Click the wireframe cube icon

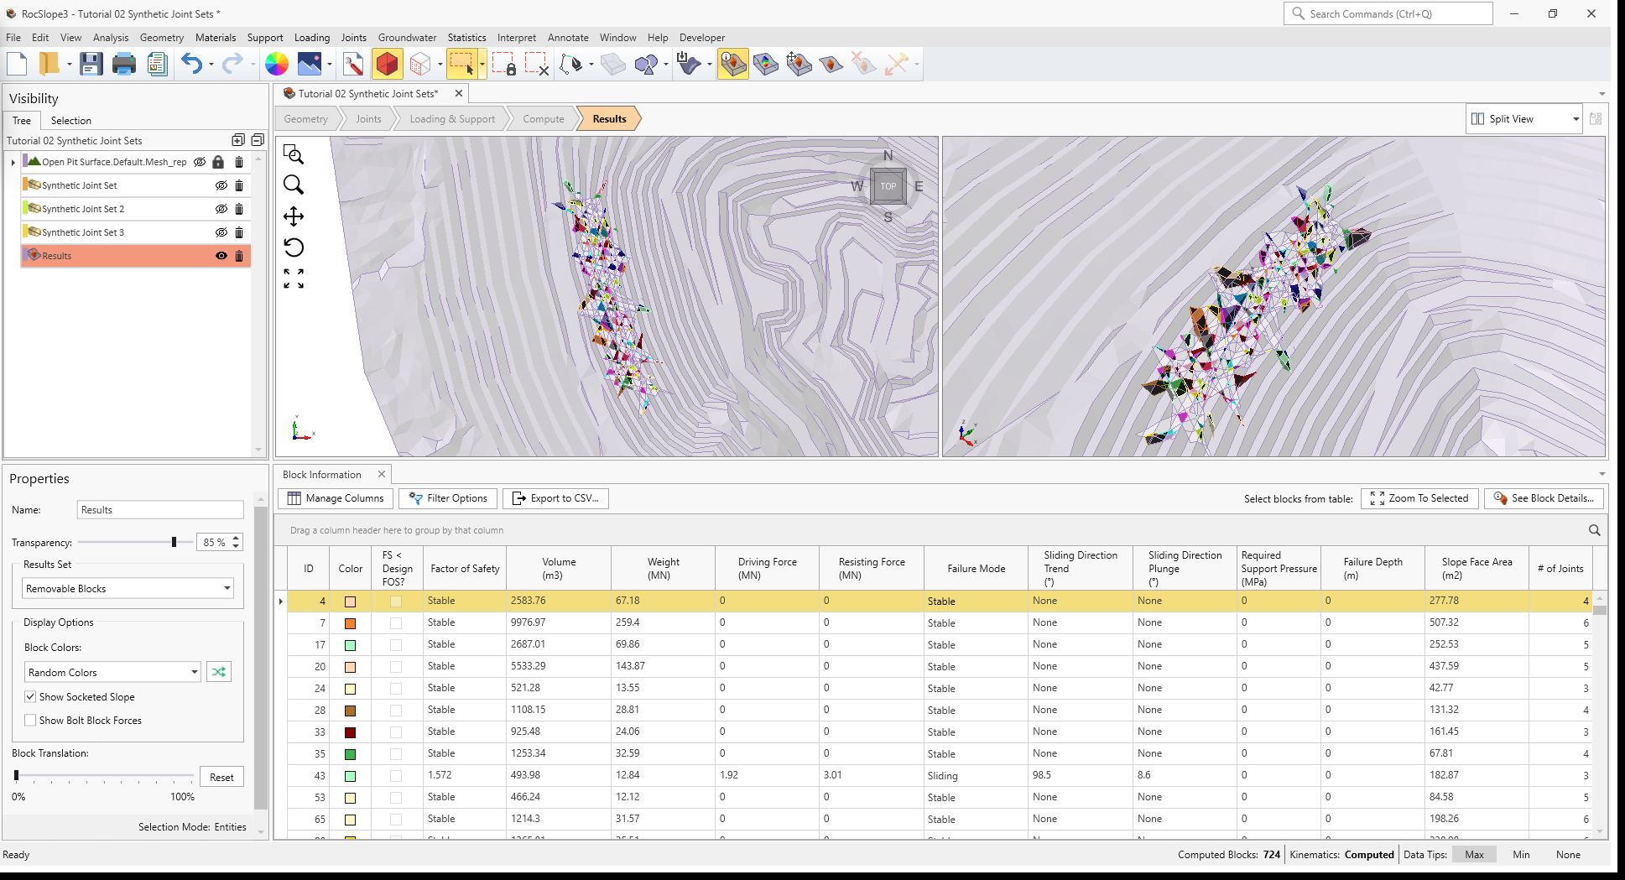420,64
